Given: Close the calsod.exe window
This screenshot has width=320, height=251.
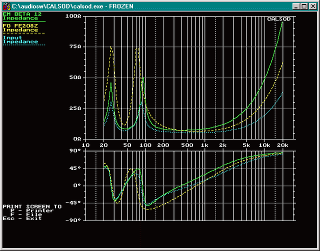Looking at the screenshot, I should (x=313, y=6).
